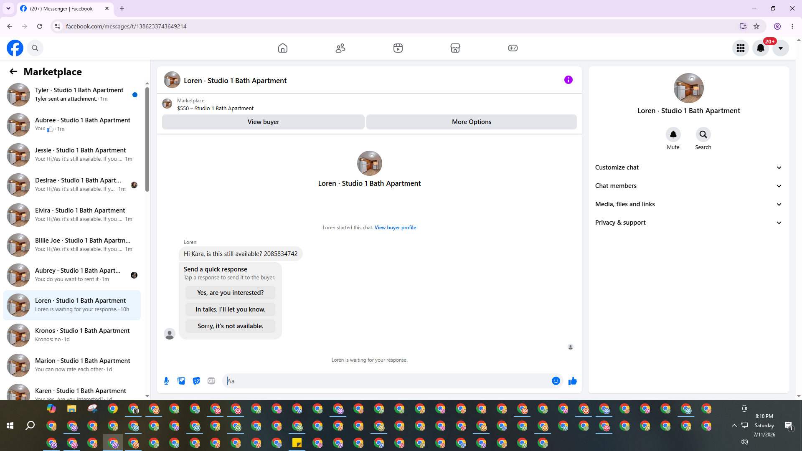
Task: Open the Chrome profile icon
Action: [777, 26]
